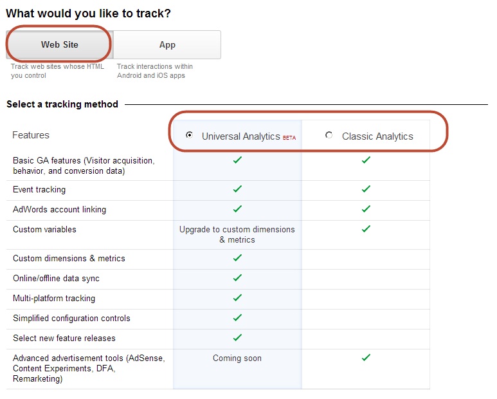This screenshot has height=399, width=497.
Task: Click 'Advanced advertisement tools' row label
Action: pyautogui.click(x=89, y=368)
